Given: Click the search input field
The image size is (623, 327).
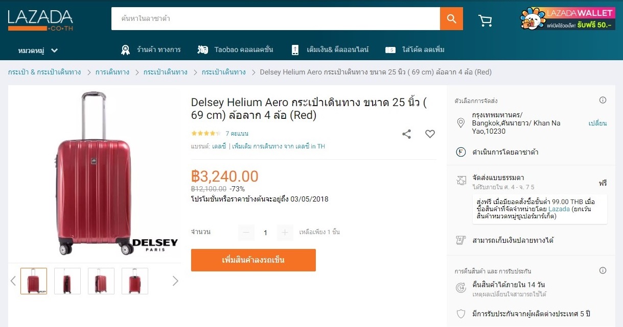Looking at the screenshot, I should click(x=275, y=19).
